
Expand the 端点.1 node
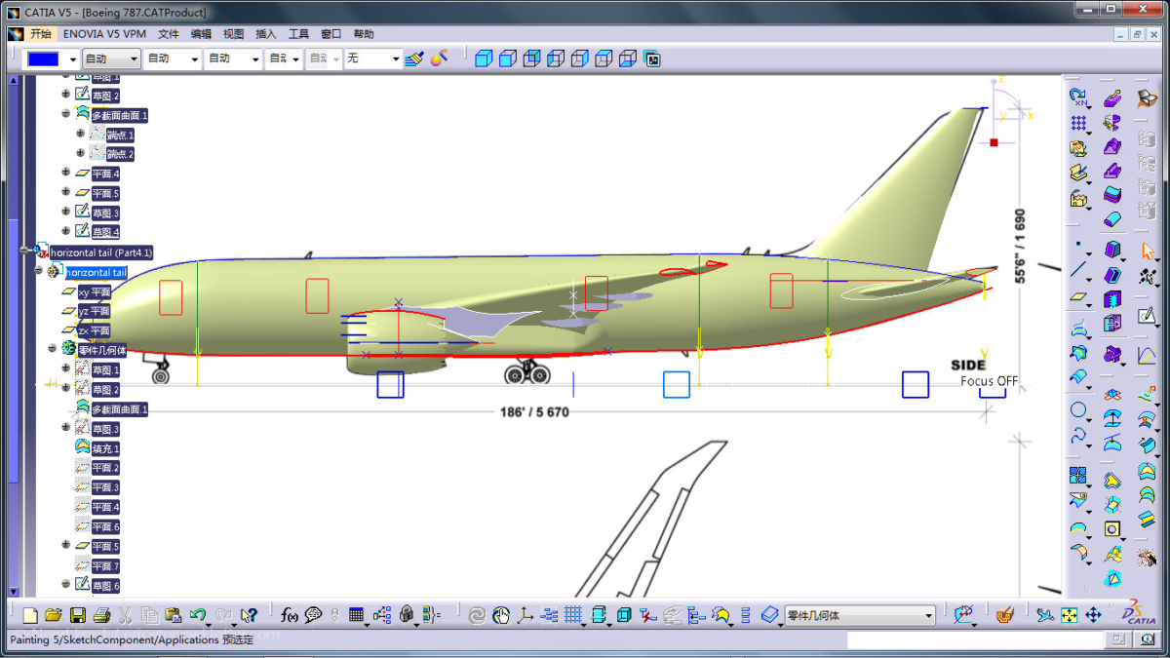[80, 134]
